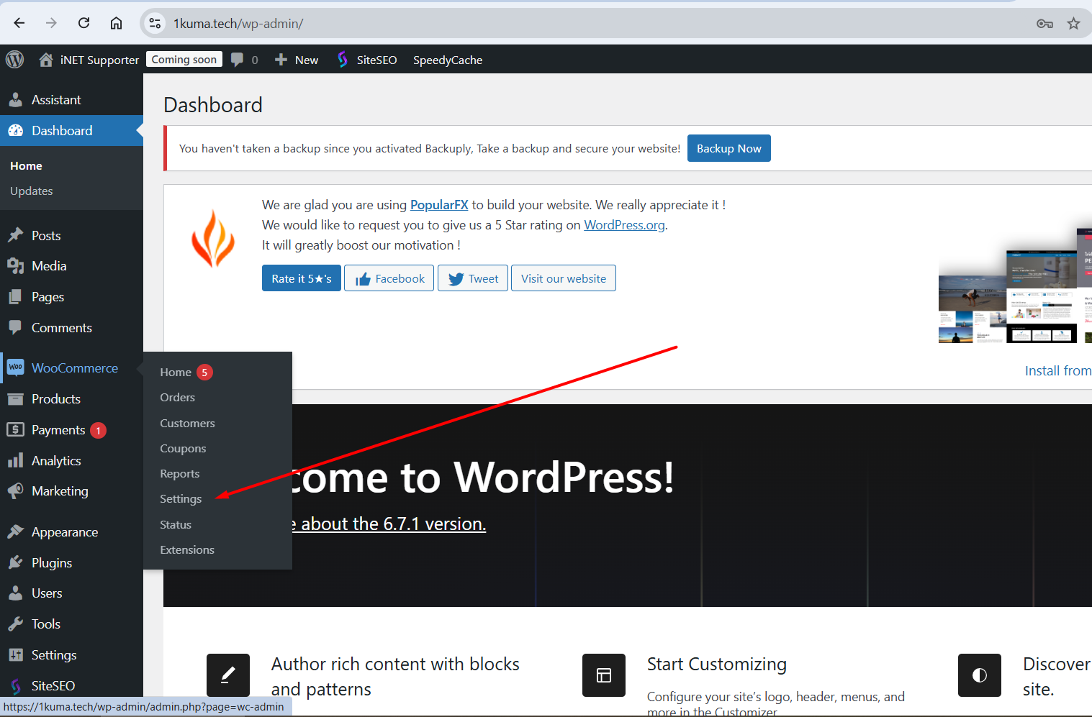1092x717 pixels.
Task: Click the Pages icon in sidebar
Action: click(15, 297)
